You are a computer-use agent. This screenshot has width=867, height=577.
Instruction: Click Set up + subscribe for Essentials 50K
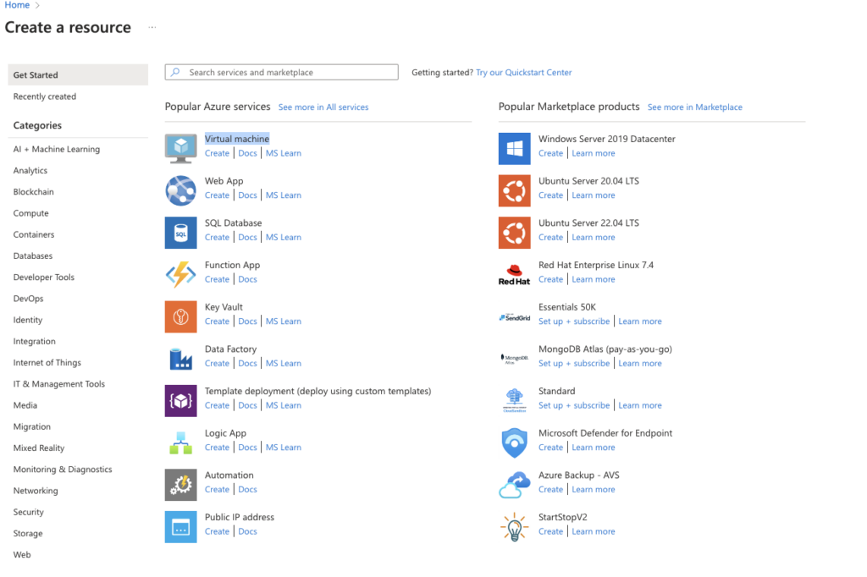(574, 321)
